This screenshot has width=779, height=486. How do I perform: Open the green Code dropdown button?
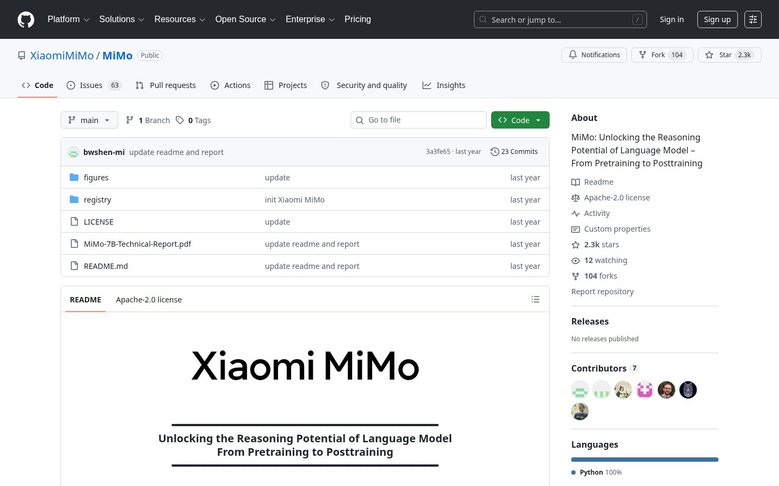pos(520,120)
